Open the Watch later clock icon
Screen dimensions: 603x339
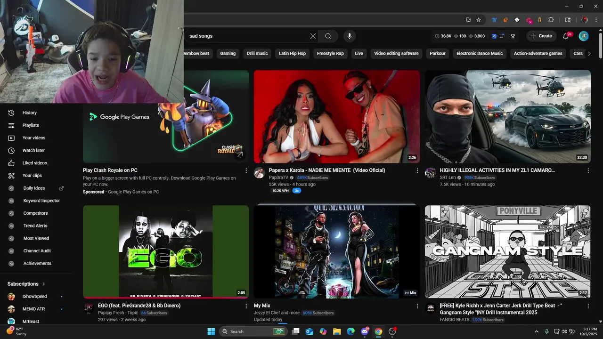[11, 150]
